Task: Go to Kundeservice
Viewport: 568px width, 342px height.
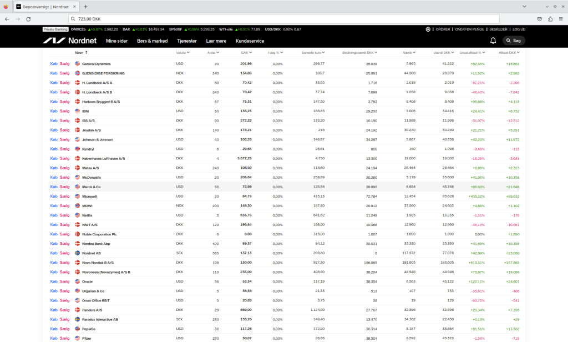Action: tap(250, 41)
